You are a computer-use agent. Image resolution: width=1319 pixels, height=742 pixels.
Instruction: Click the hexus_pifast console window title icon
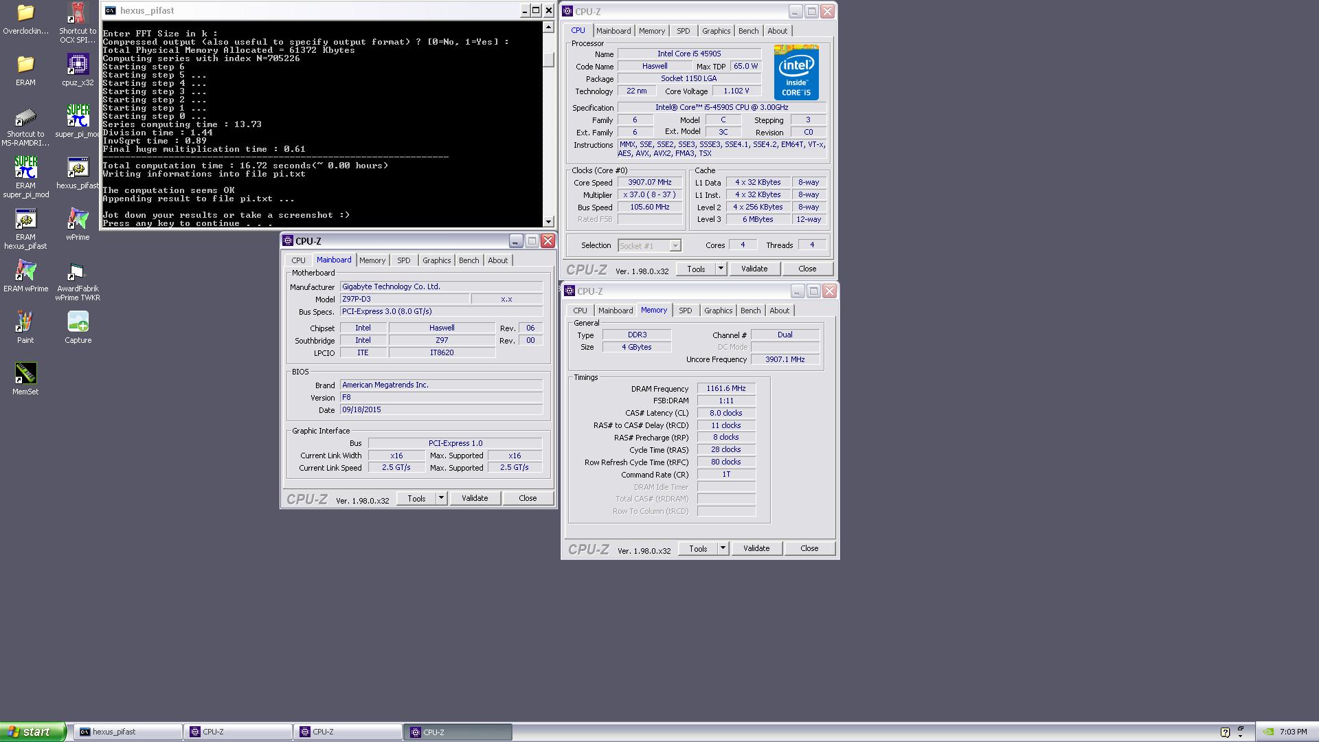click(110, 10)
